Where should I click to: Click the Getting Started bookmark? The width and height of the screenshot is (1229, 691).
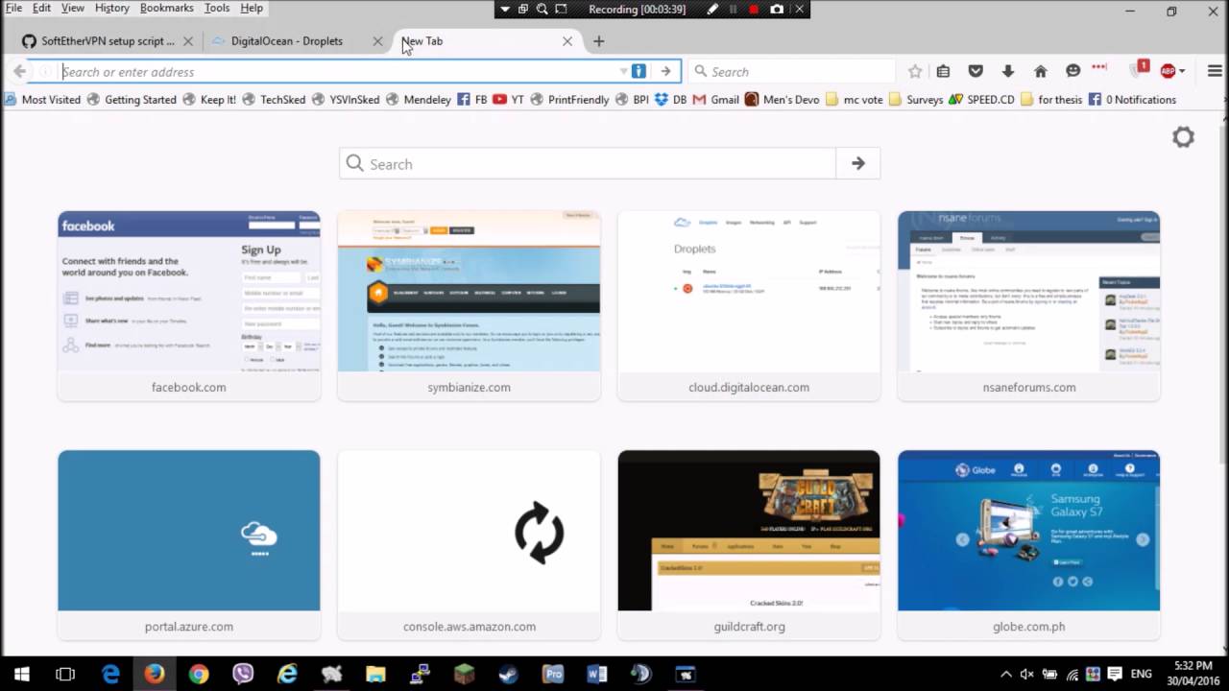[132, 99]
